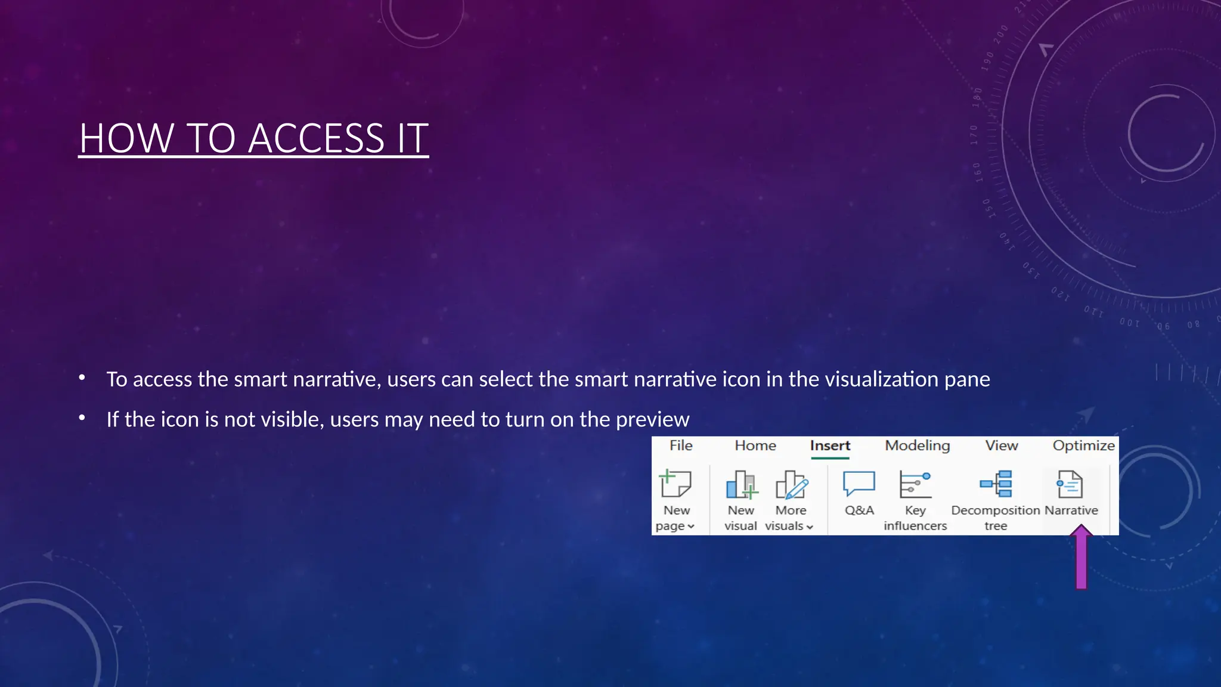Select the Narrative icon in the ribbon
This screenshot has width=1221, height=687.
tap(1070, 484)
